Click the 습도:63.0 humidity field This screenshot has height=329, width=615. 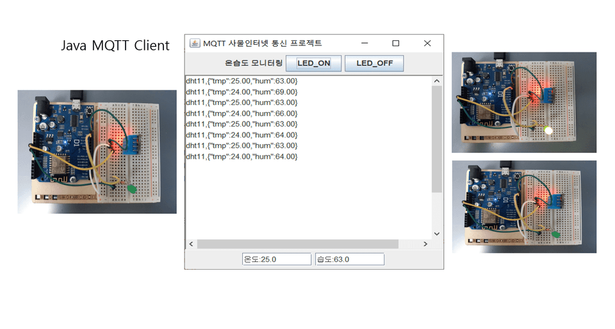pos(350,259)
